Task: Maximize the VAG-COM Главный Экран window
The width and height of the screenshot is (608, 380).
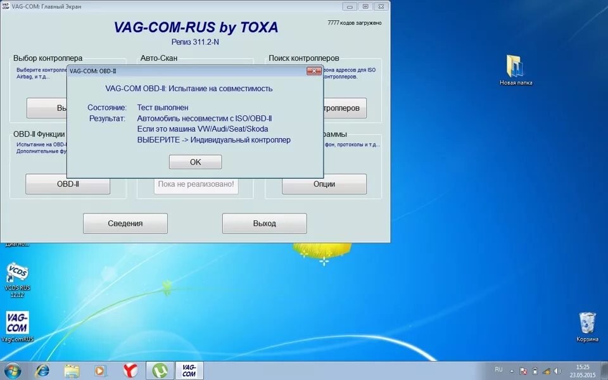Action: (x=365, y=6)
